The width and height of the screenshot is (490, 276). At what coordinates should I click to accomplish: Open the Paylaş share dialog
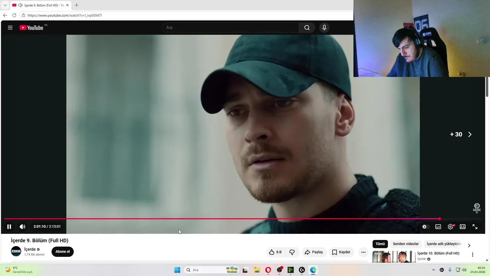point(314,252)
